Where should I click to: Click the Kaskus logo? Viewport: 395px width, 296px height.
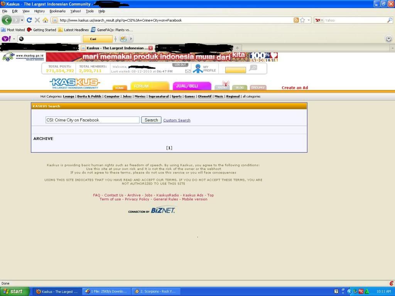[75, 84]
